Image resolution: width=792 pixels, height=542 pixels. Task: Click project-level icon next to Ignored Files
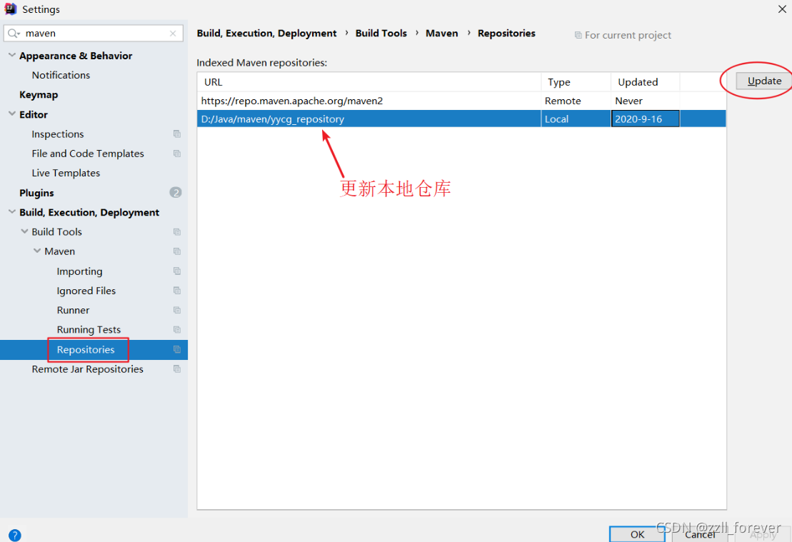[177, 291]
